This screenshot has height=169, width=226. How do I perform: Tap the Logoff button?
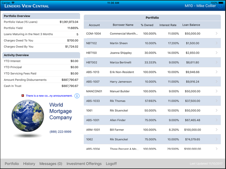[111, 164]
